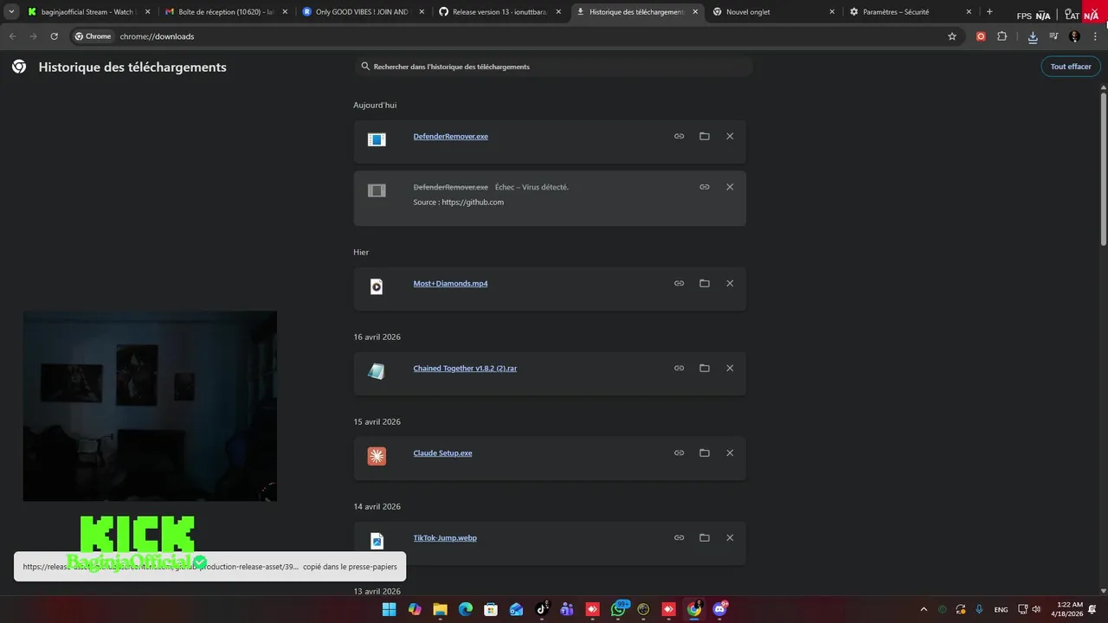Remove the failed virus-detected download entry
The width and height of the screenshot is (1108, 623).
point(730,187)
